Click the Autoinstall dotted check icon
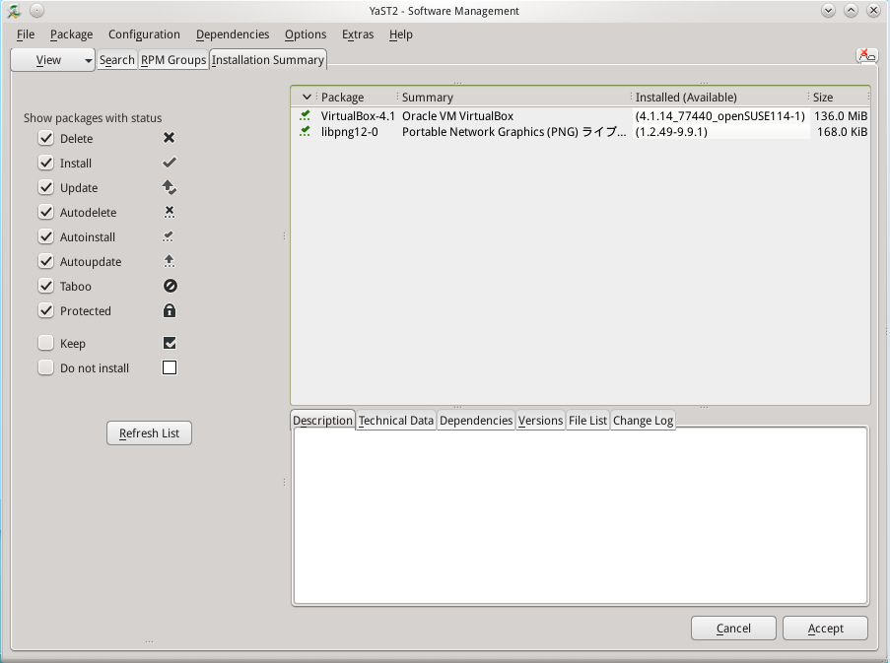The height and width of the screenshot is (663, 890). coord(168,236)
